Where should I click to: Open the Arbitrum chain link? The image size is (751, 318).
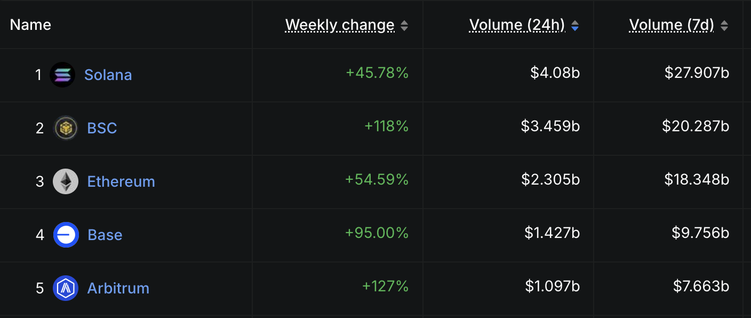118,288
